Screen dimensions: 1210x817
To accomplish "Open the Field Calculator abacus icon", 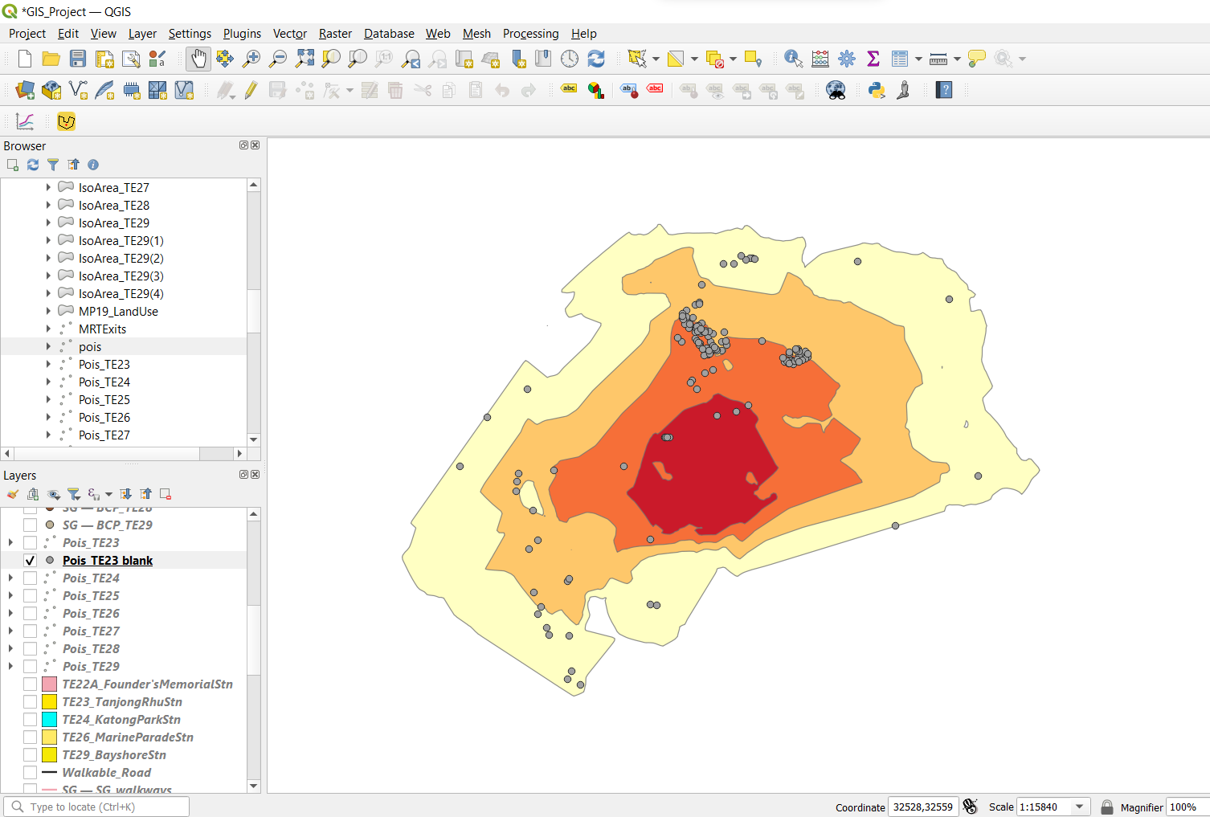I will point(820,59).
